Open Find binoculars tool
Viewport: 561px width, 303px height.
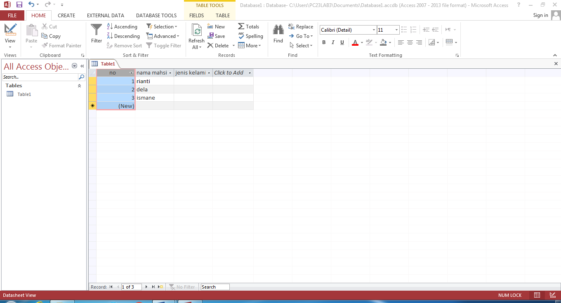278,30
